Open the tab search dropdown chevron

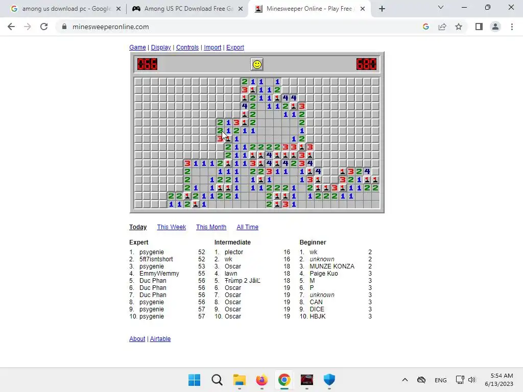(x=441, y=7)
